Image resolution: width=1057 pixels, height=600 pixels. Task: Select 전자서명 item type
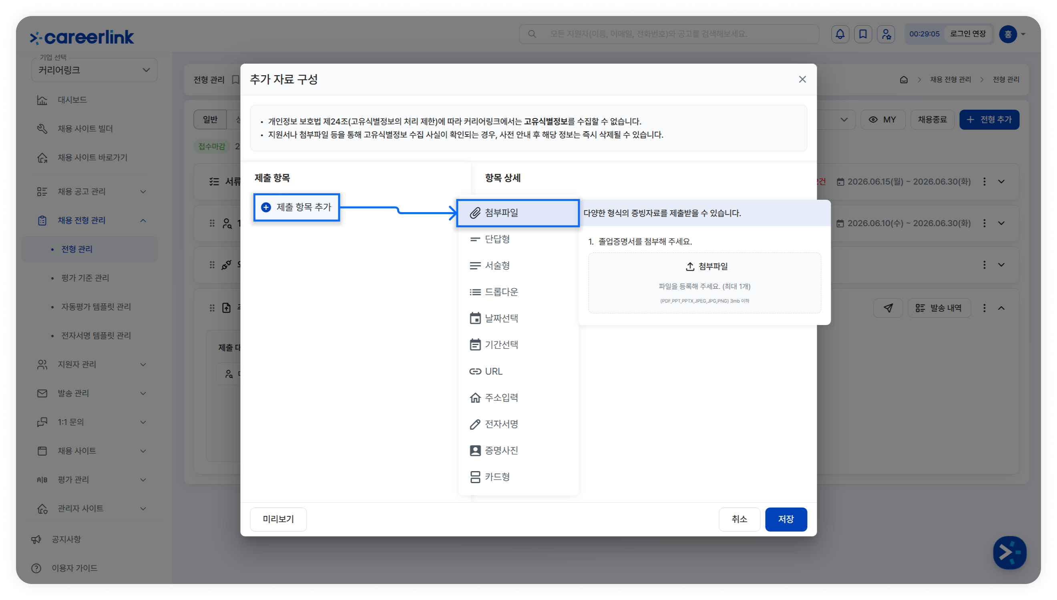518,424
